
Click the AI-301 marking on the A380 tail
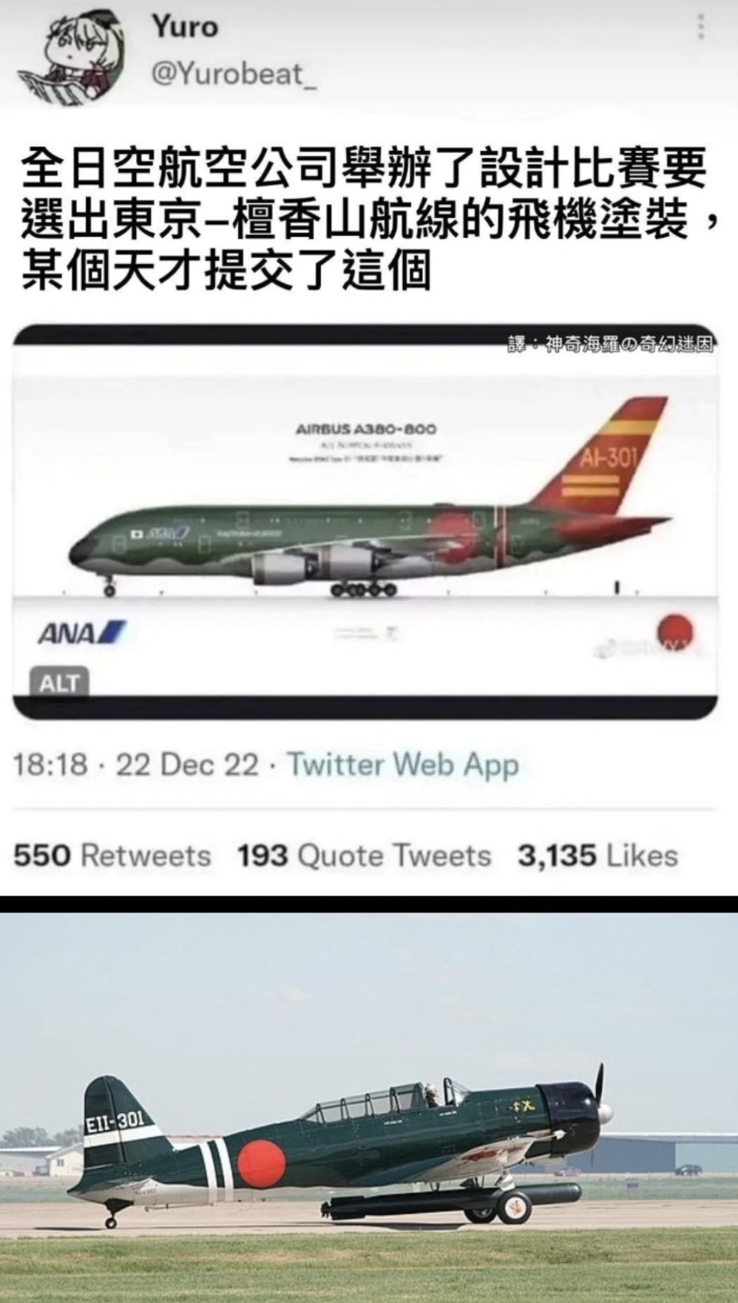(608, 460)
